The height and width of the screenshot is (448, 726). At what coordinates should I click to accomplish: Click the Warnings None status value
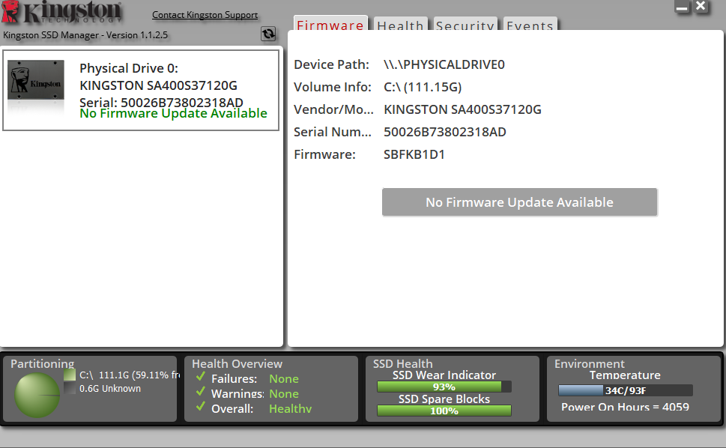pos(284,394)
